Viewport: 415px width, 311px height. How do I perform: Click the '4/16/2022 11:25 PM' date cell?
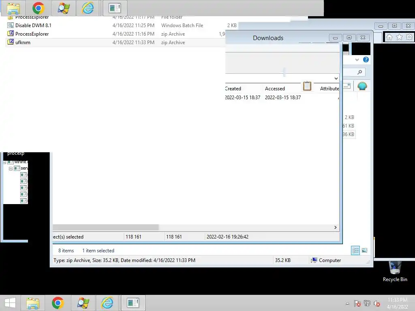coord(133,26)
